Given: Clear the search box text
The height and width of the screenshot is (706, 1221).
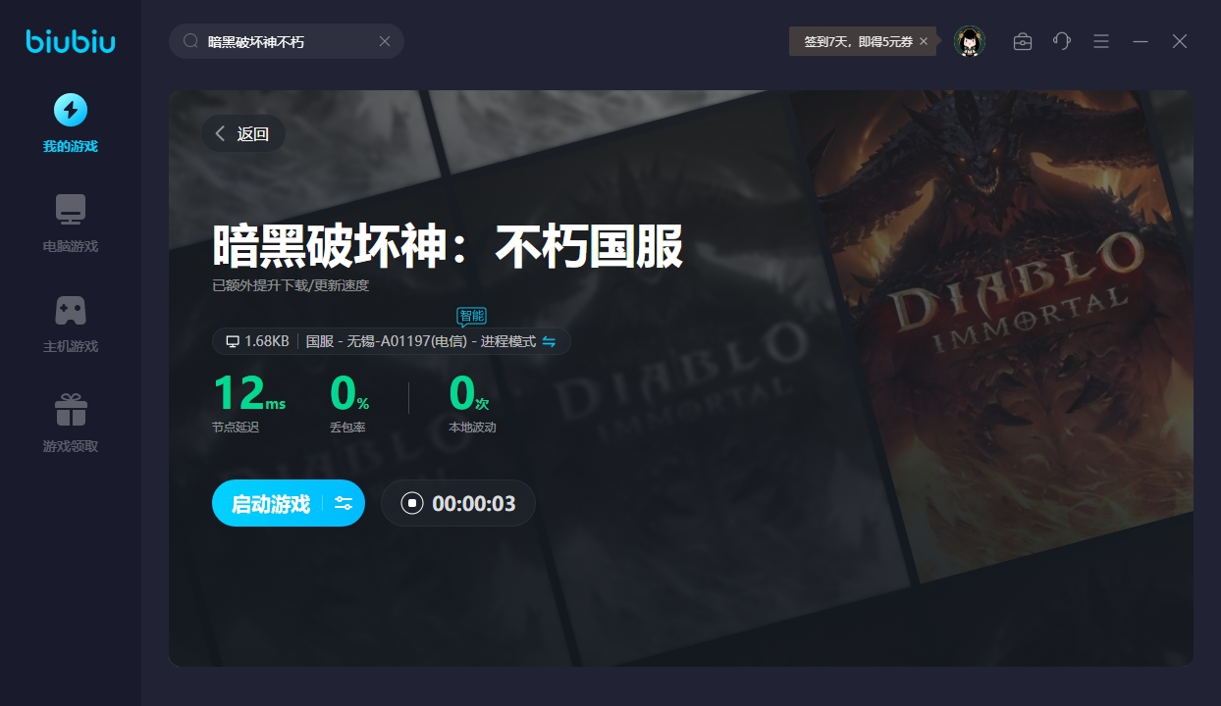Looking at the screenshot, I should [385, 41].
